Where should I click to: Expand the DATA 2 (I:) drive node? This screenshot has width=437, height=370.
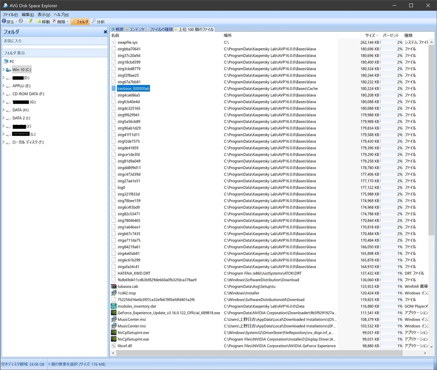click(3, 118)
